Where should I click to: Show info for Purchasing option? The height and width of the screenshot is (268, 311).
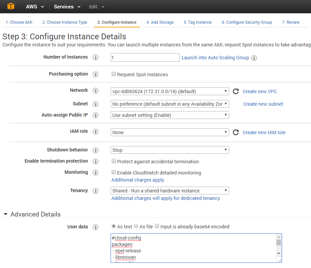(x=95, y=74)
